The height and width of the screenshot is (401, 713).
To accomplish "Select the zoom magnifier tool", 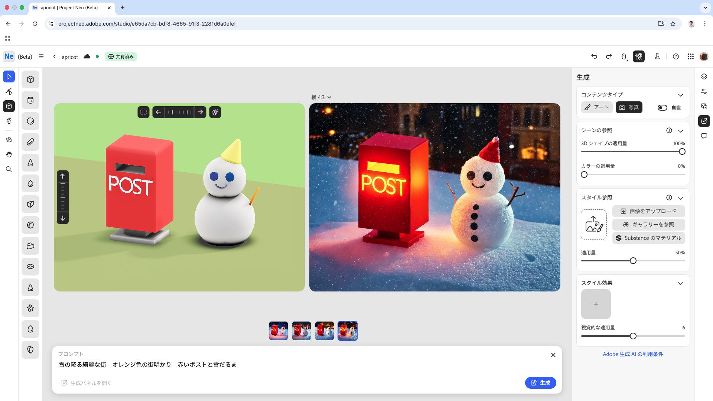I will tap(9, 169).
